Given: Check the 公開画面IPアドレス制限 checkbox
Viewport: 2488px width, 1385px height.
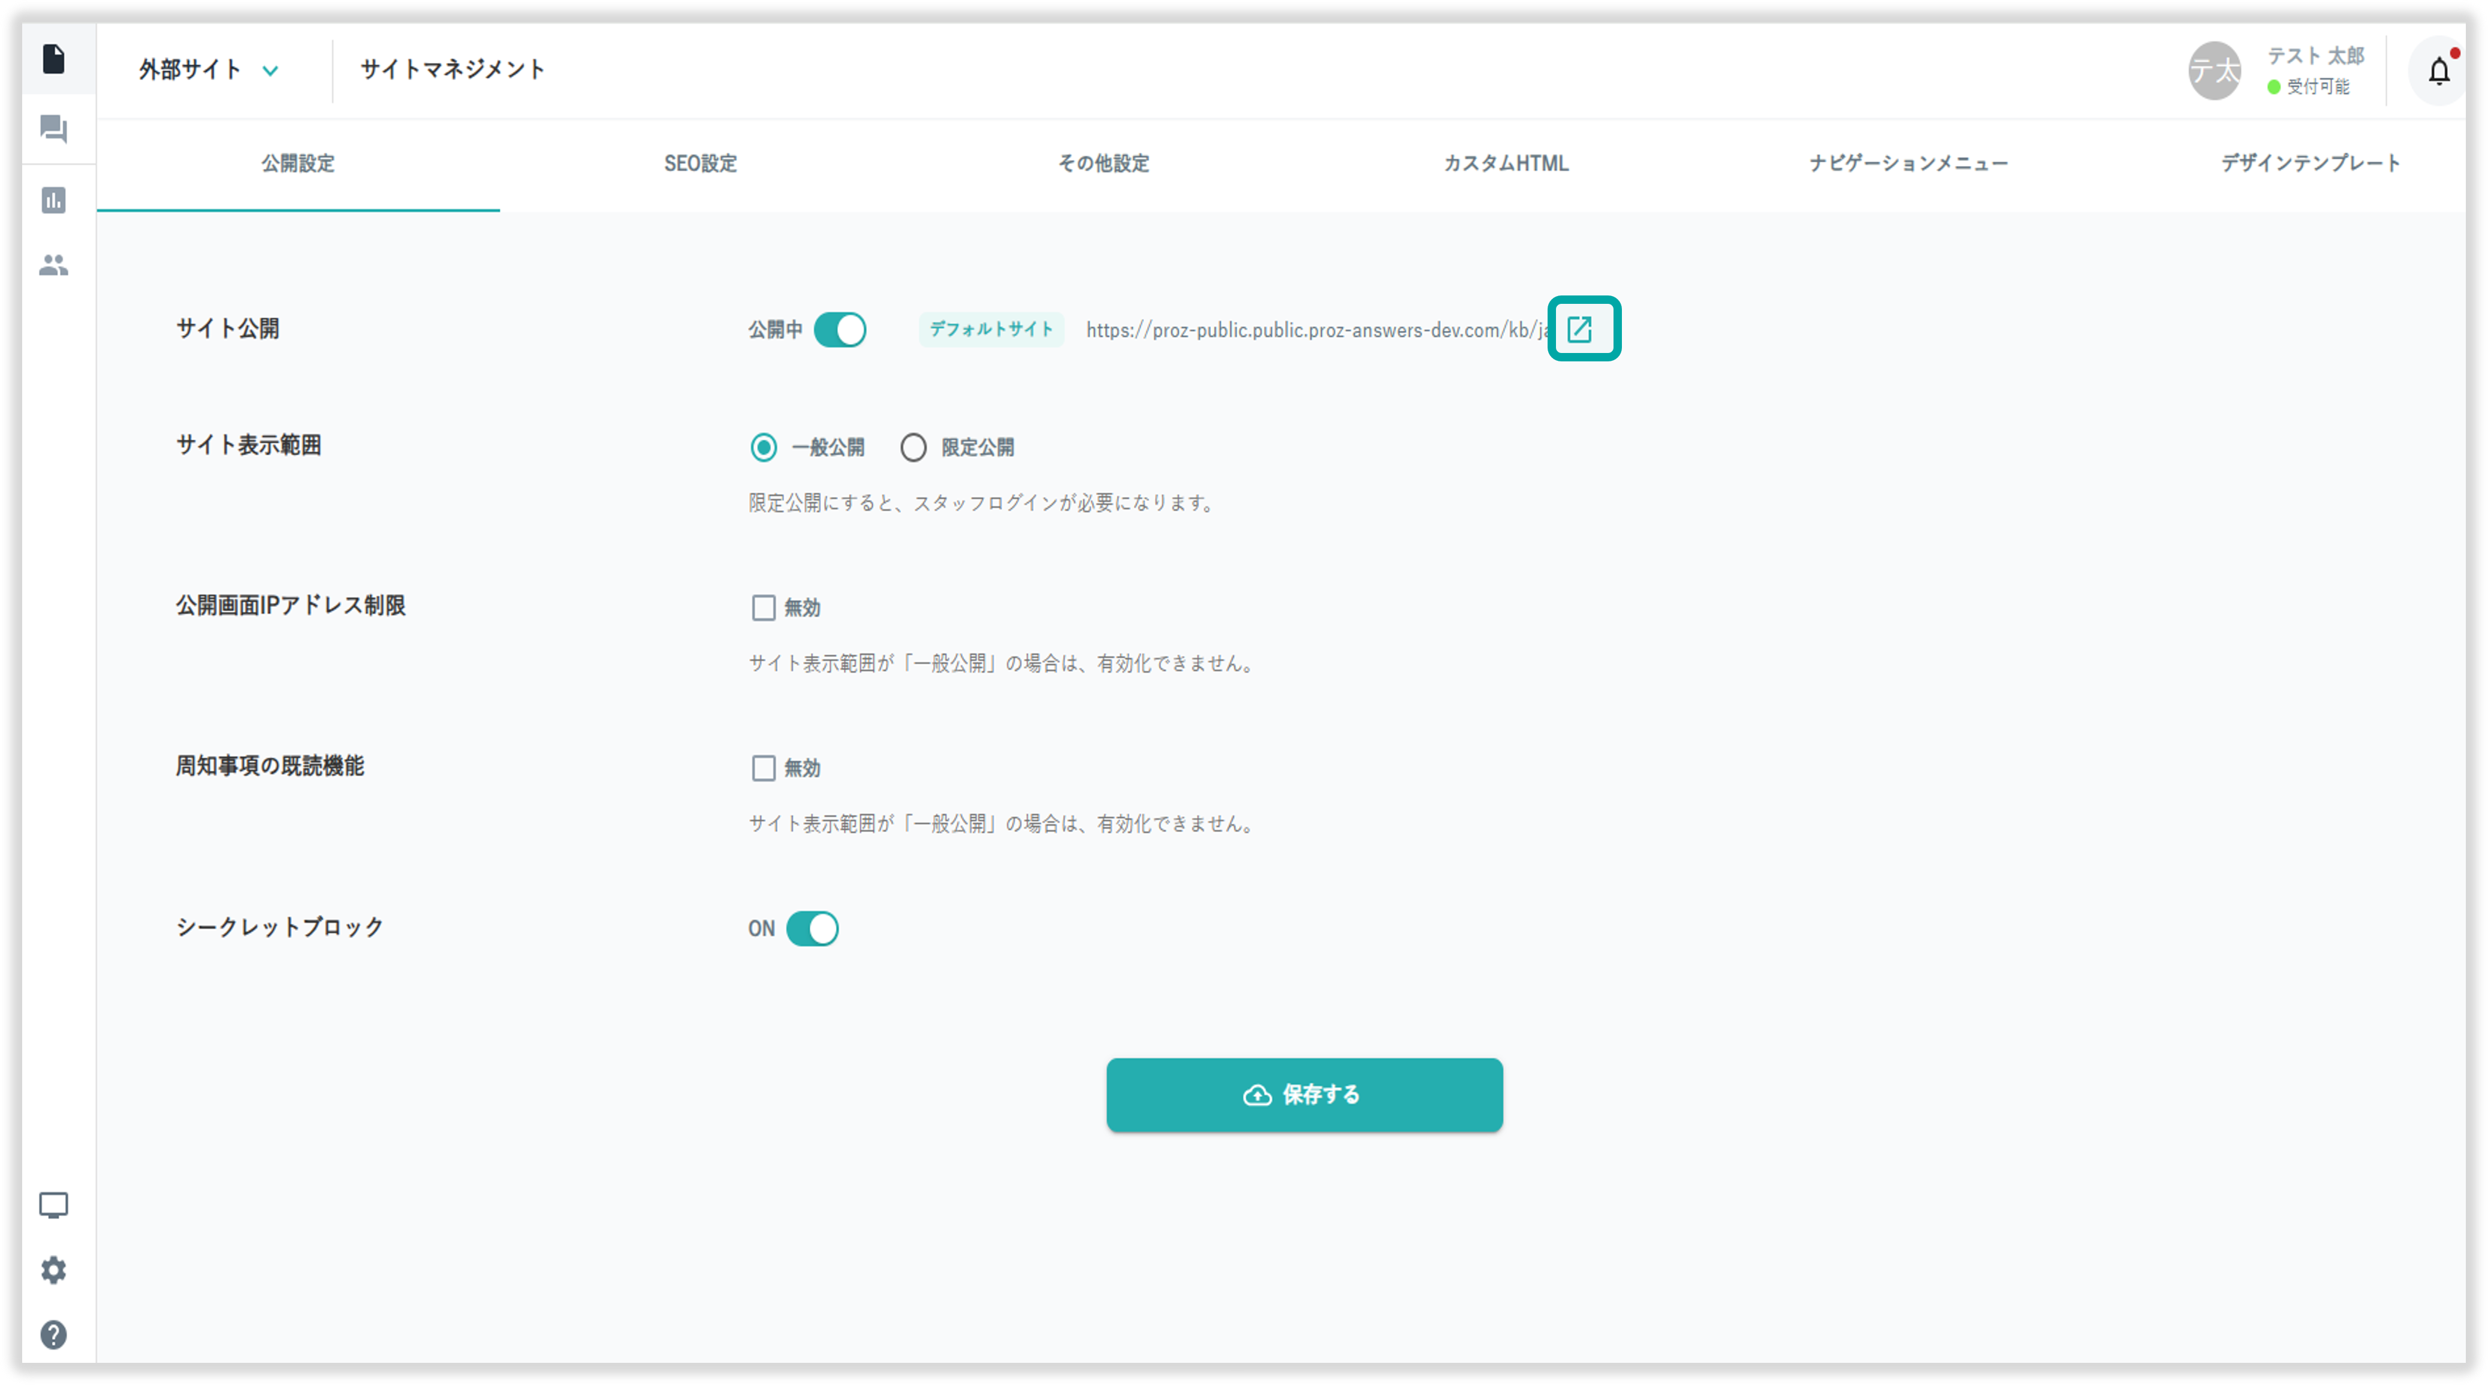Looking at the screenshot, I should (x=763, y=608).
